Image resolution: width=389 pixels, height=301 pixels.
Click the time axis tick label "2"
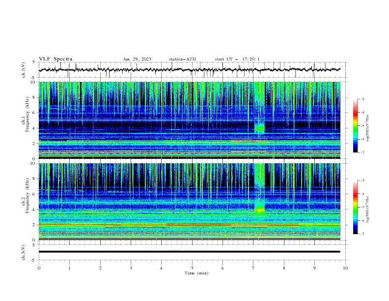pos(100,268)
